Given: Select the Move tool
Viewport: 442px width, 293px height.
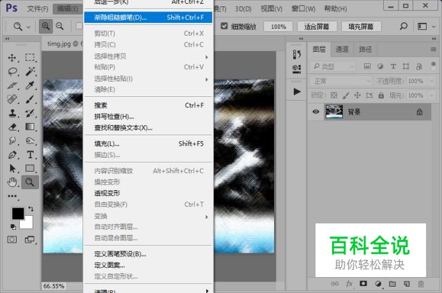Looking at the screenshot, I should [12, 57].
